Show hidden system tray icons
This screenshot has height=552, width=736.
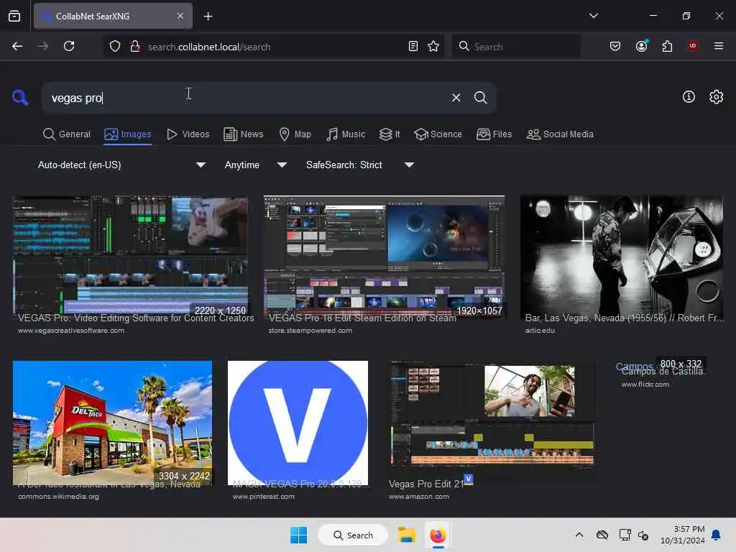point(579,535)
